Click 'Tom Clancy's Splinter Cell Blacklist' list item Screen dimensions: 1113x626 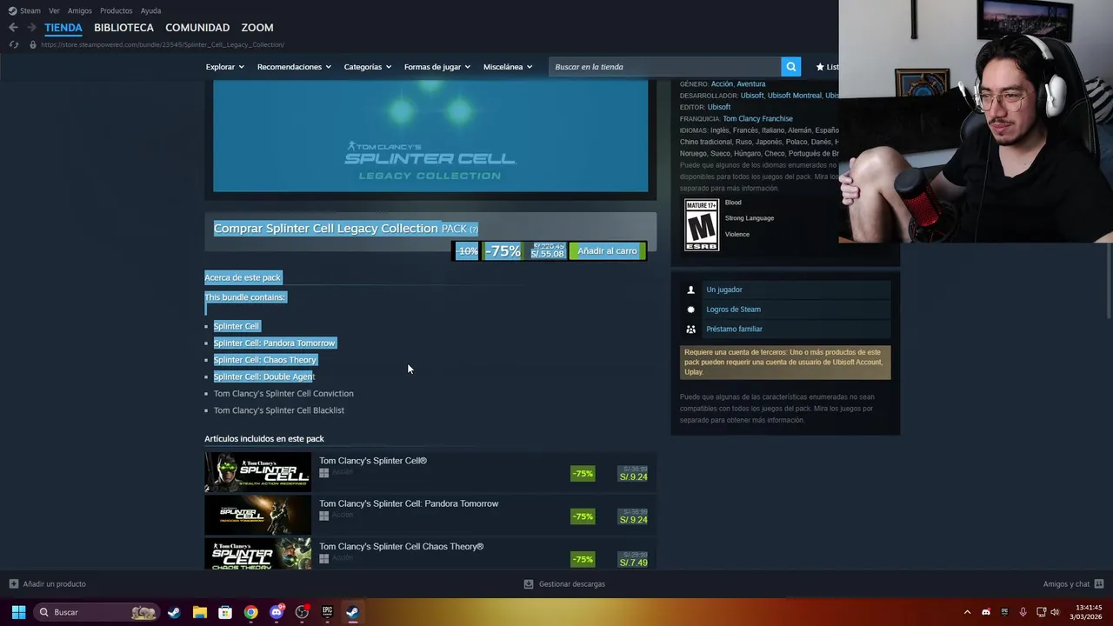coord(279,410)
